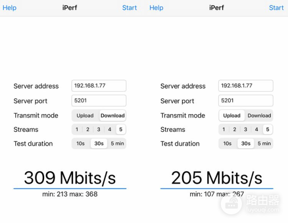The image size is (288, 223).
Task: Choose 2 streams in the right screen
Action: [235, 129]
